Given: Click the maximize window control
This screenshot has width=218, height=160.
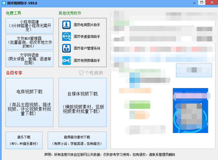Looking at the screenshot, I should point(201,2).
